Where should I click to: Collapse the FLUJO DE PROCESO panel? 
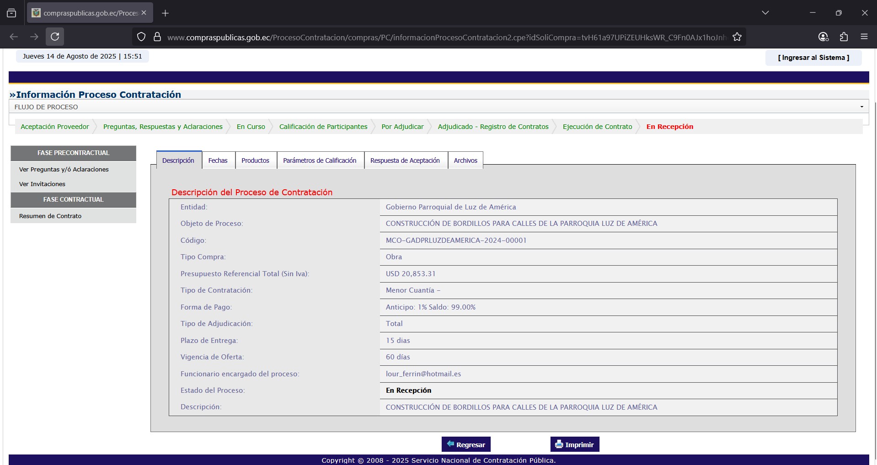pyautogui.click(x=861, y=107)
